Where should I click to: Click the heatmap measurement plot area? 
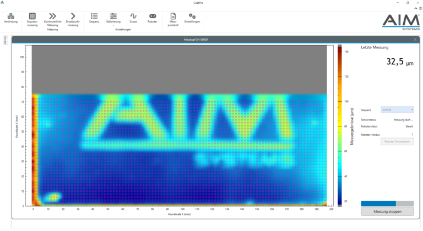click(x=182, y=148)
